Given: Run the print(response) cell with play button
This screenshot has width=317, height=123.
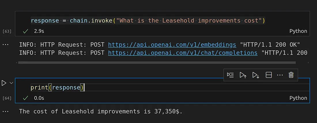Looking at the screenshot, I should pyautogui.click(x=4, y=83).
